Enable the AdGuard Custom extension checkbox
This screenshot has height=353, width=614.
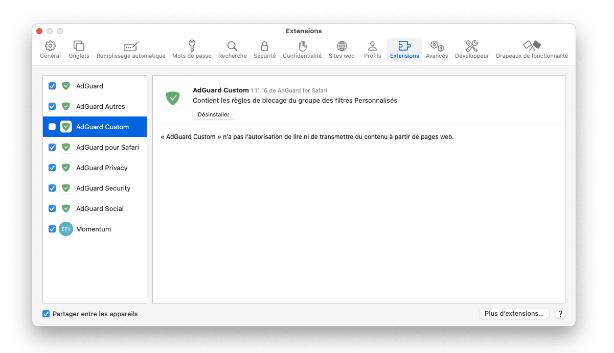point(52,127)
